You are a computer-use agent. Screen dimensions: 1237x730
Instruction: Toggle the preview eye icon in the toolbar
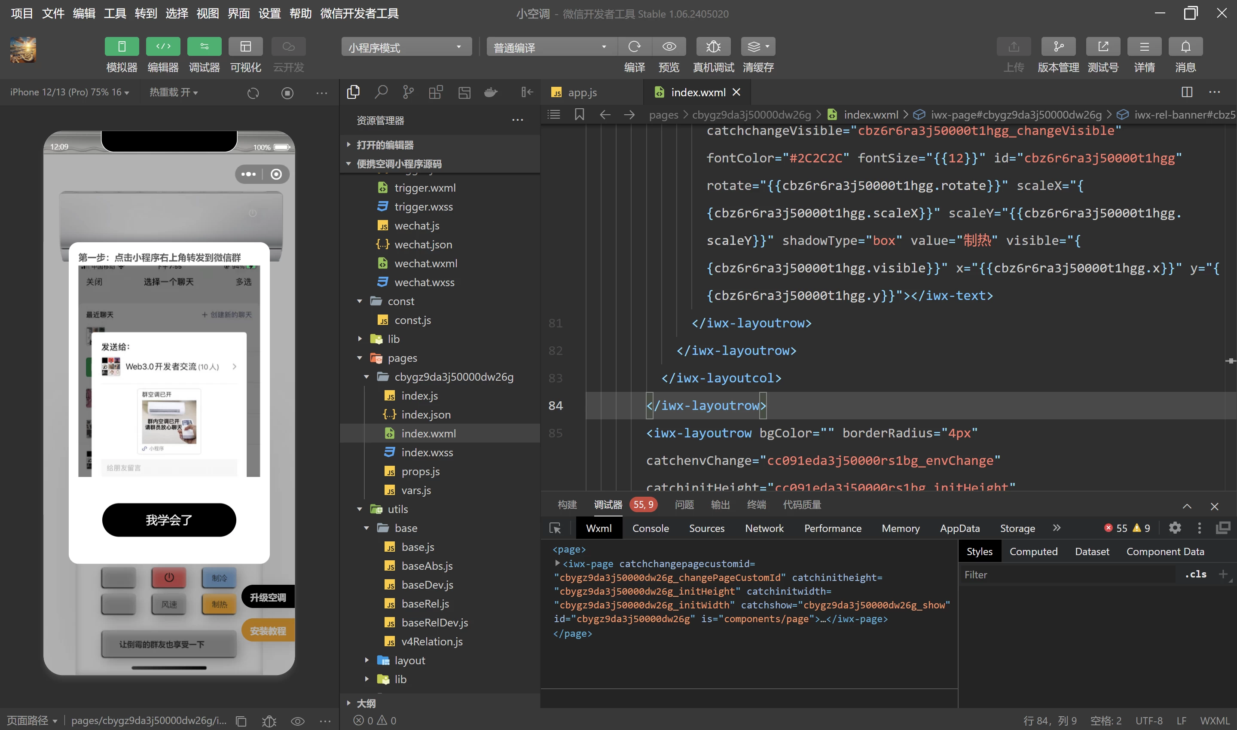(x=669, y=47)
